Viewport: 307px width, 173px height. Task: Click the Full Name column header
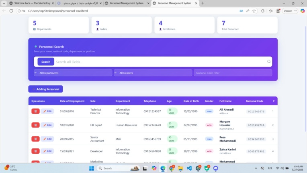(x=225, y=101)
